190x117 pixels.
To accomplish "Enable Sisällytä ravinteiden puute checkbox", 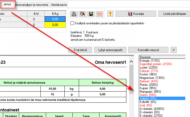I will tap(72, 23).
